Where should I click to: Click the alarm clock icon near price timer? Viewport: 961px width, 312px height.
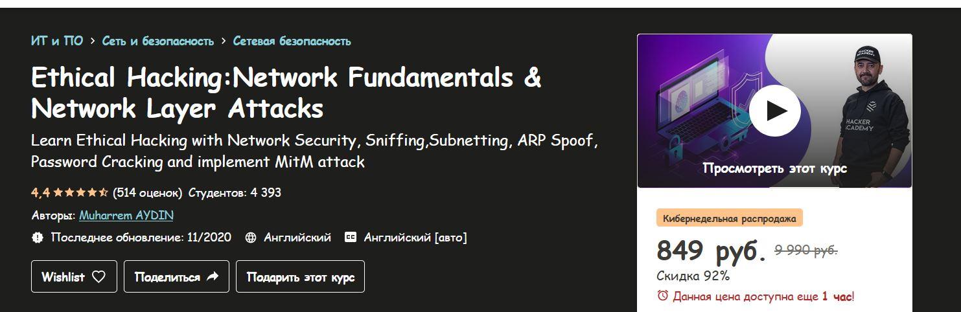662,296
